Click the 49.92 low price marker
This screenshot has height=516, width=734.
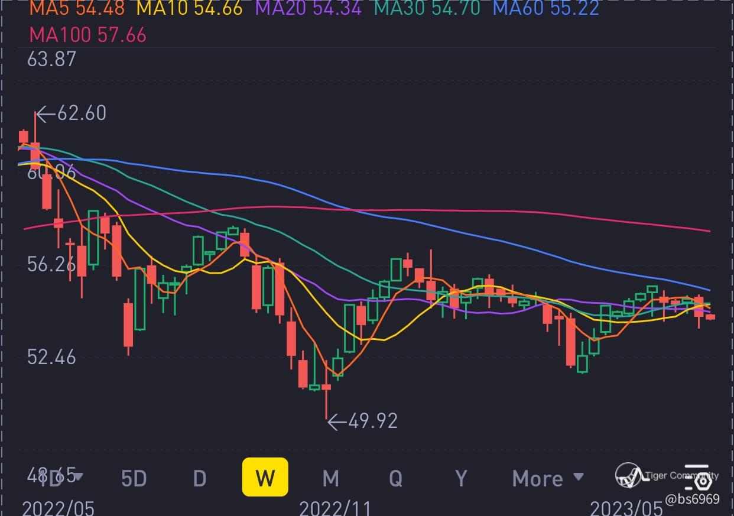click(363, 421)
